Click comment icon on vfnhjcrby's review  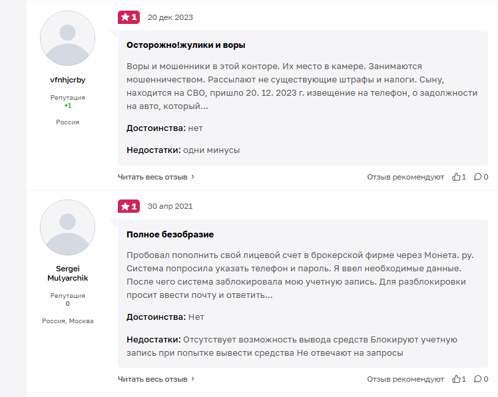click(x=477, y=177)
